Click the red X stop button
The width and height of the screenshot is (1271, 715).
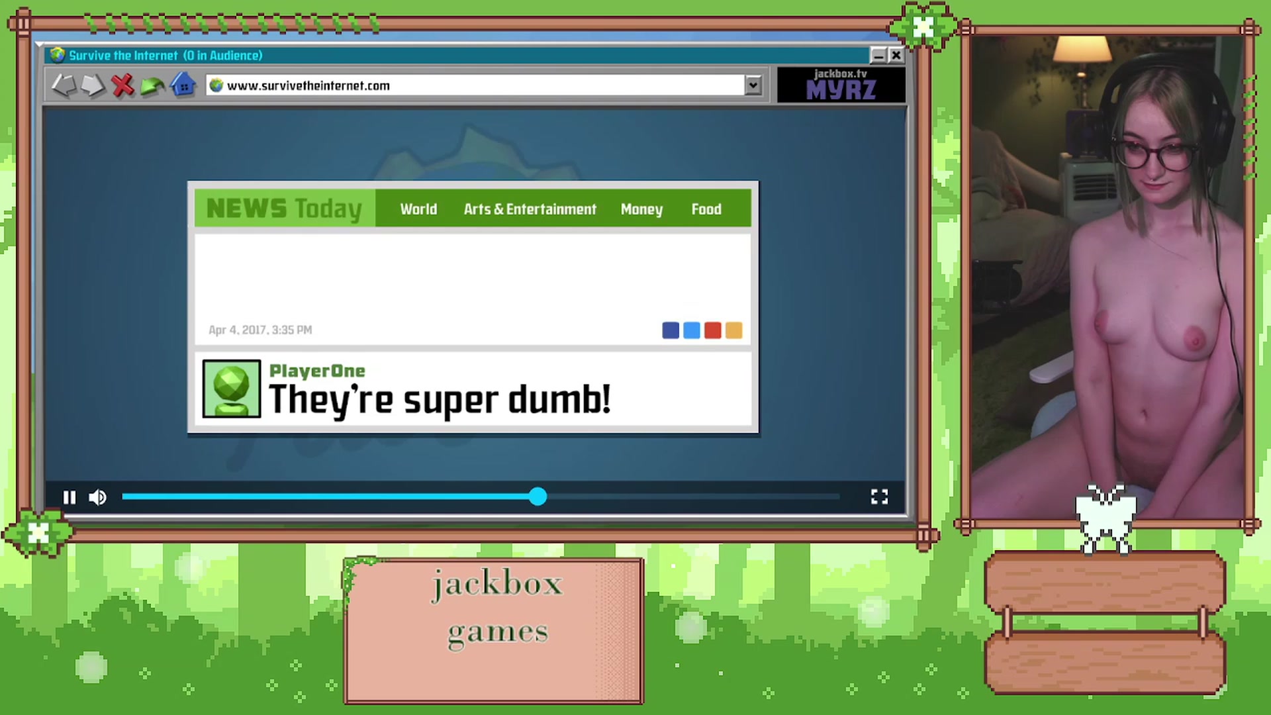point(122,85)
